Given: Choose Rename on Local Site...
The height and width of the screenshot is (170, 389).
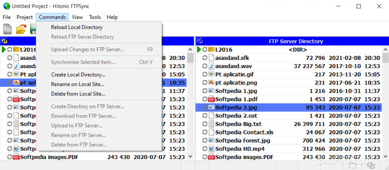Looking at the screenshot, I should click(99, 84).
